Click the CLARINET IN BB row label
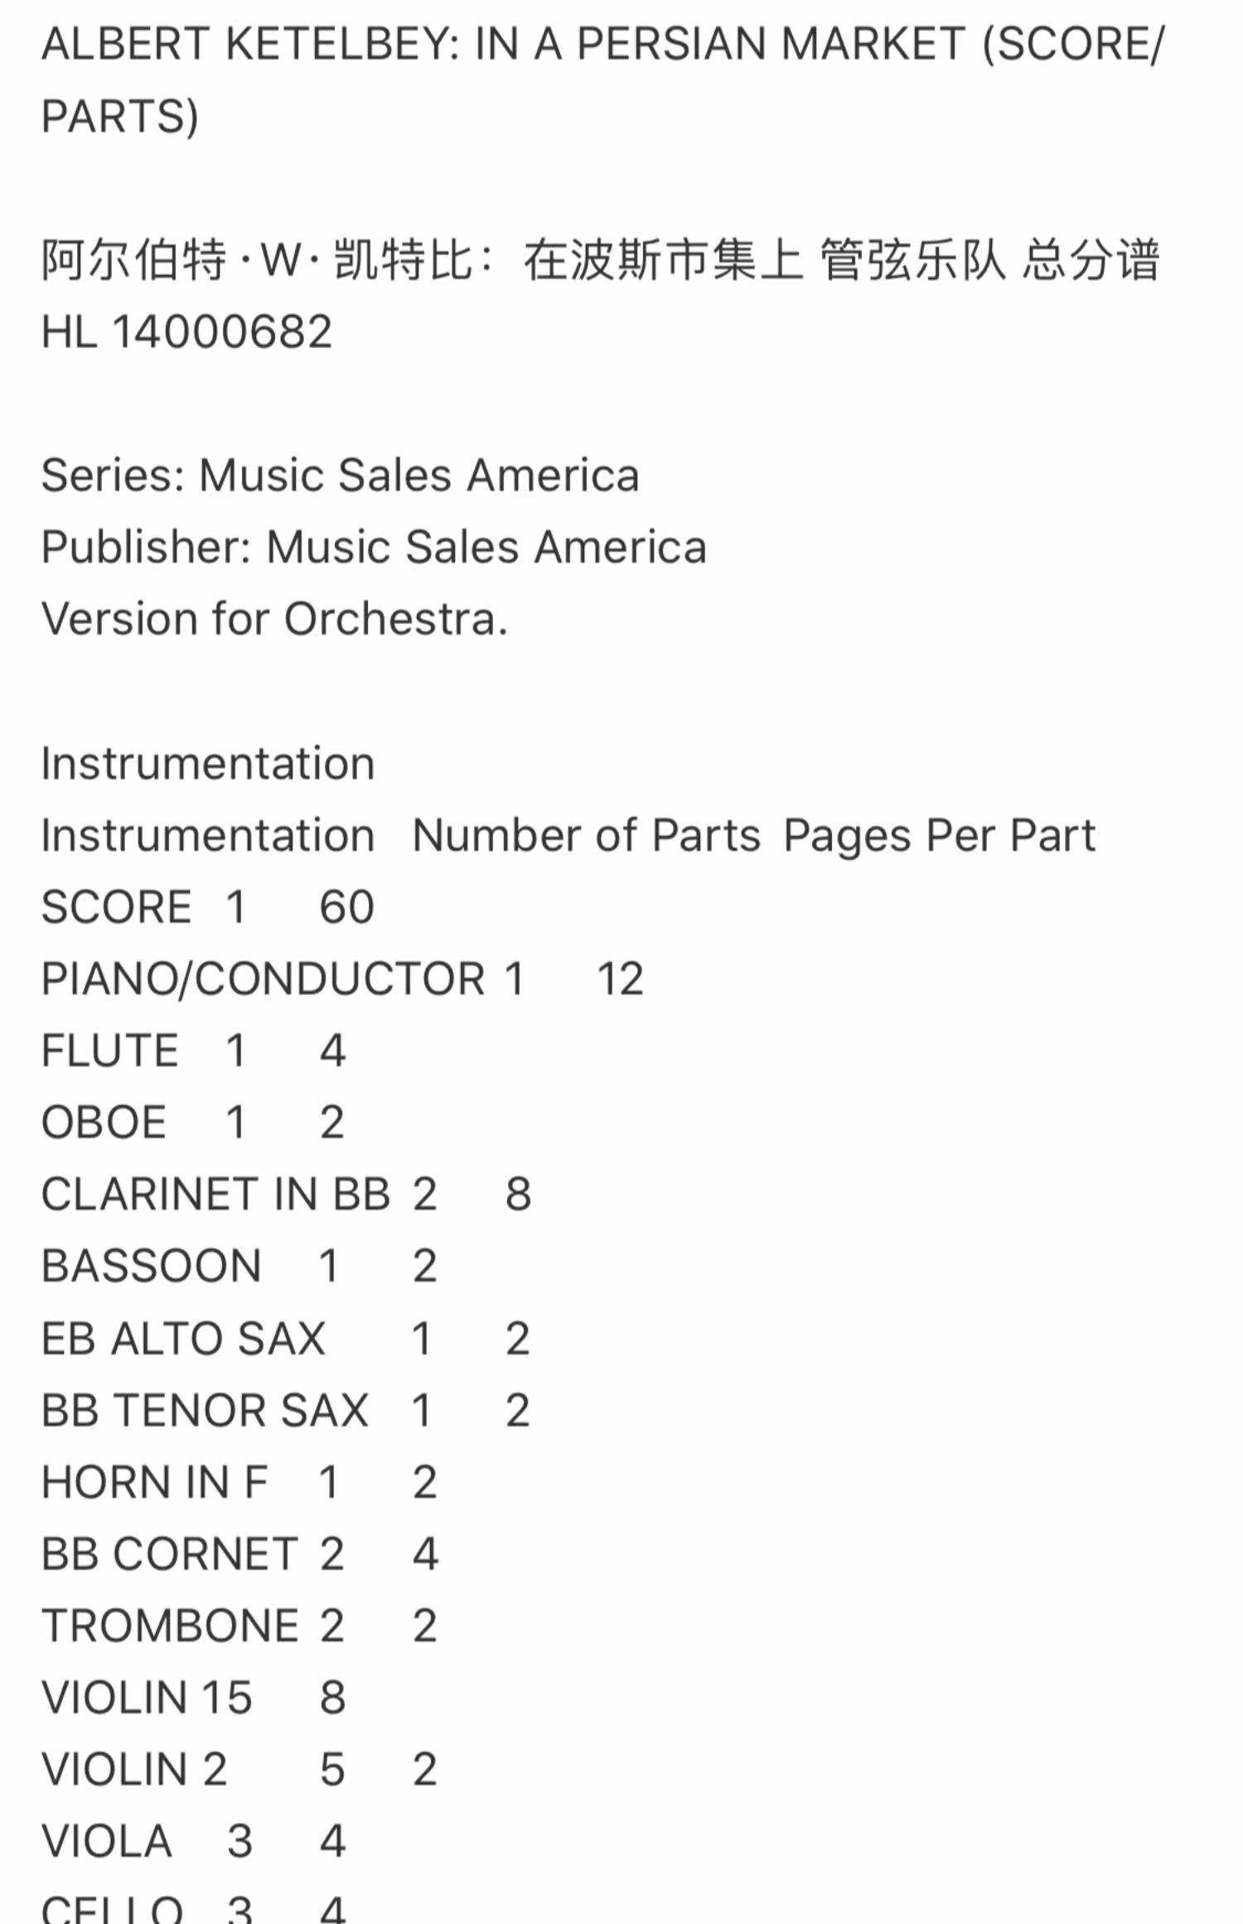The image size is (1243, 1924). (x=215, y=1195)
